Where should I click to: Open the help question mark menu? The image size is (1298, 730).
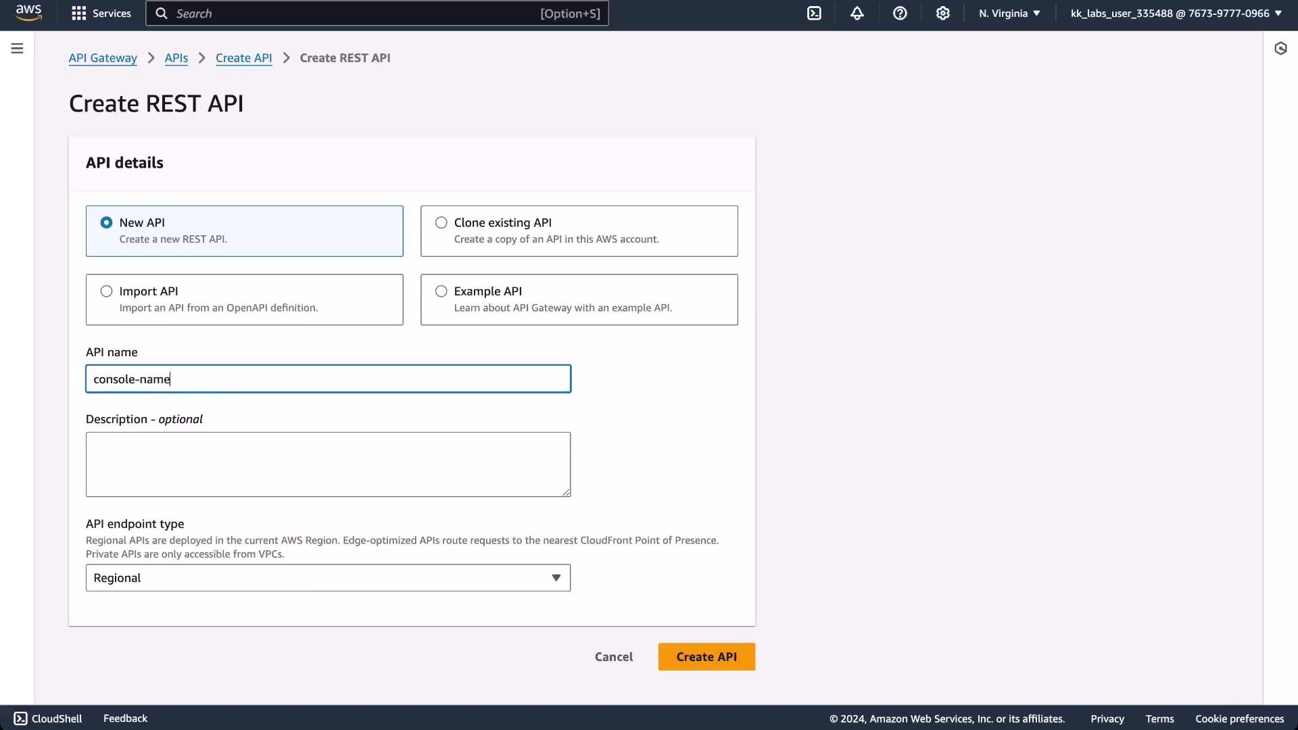pos(900,14)
